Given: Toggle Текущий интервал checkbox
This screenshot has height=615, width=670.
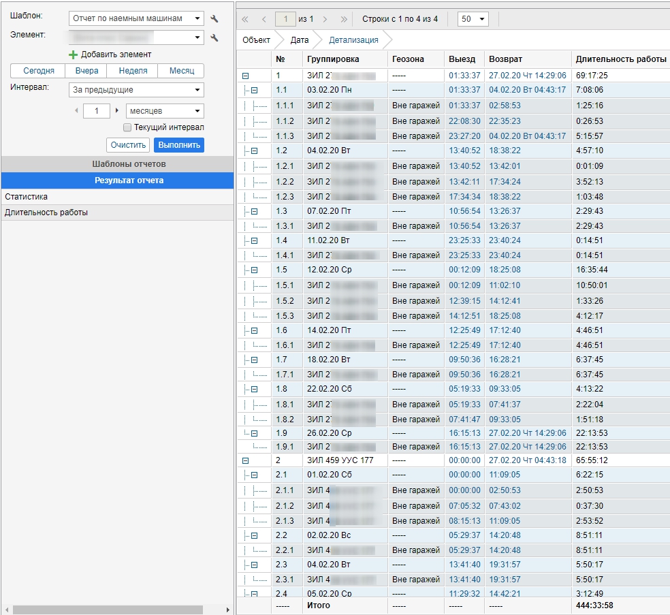Looking at the screenshot, I should tap(127, 127).
